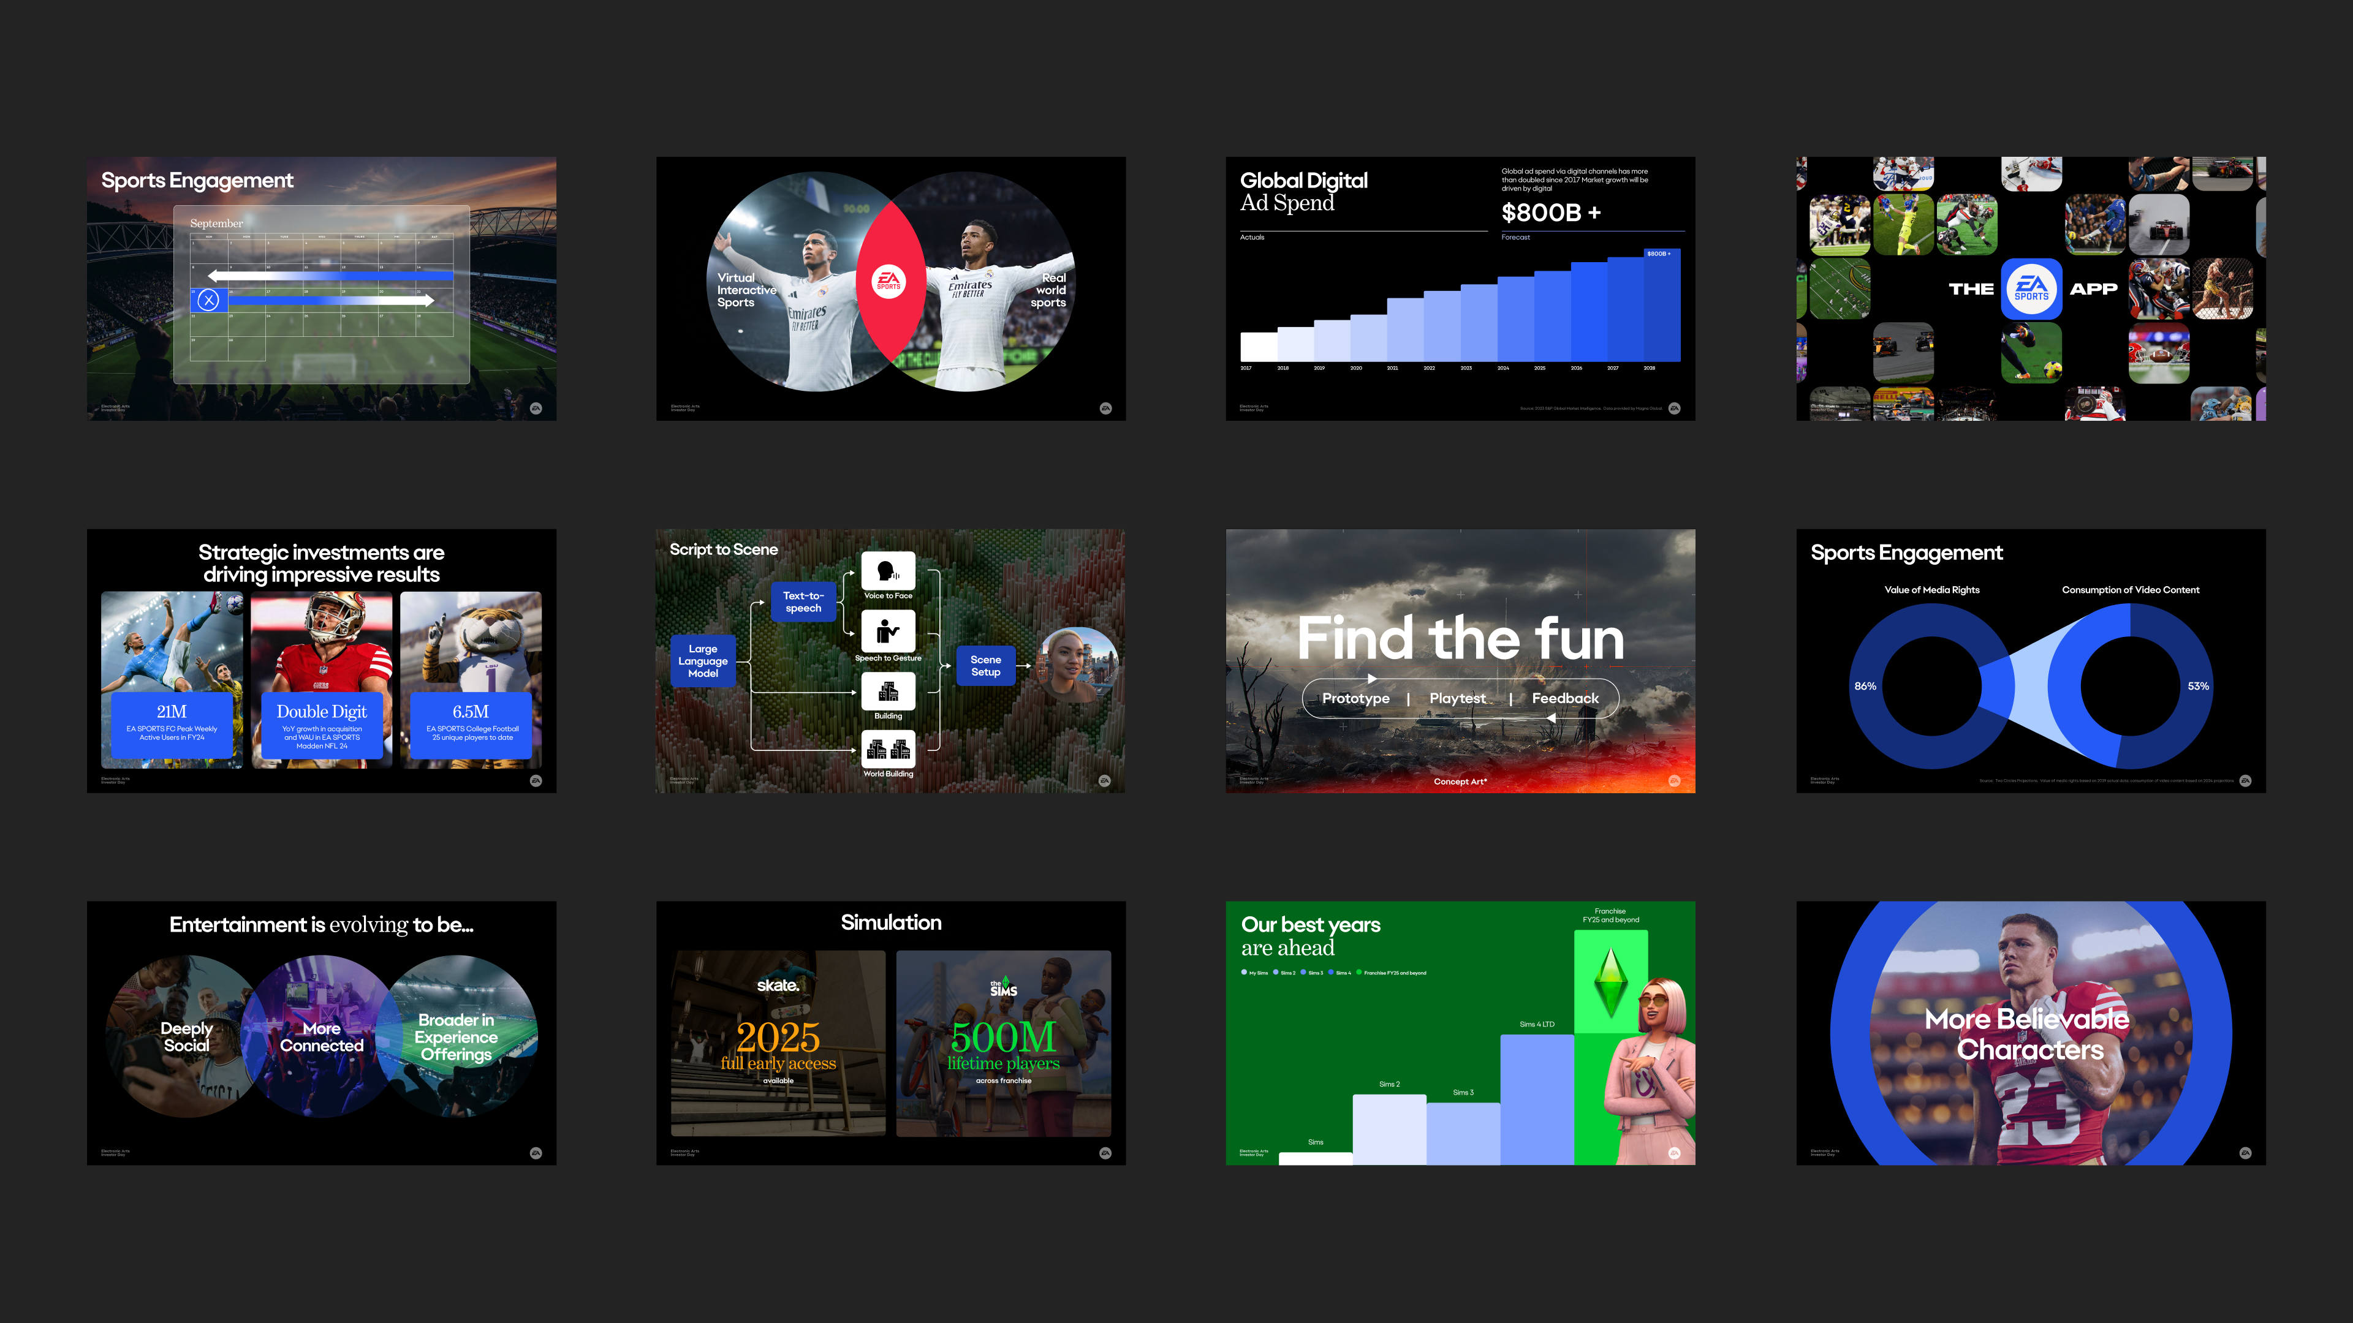Image resolution: width=2353 pixels, height=1323 pixels.
Task: Click the "More Connected" circle
Action: click(x=322, y=1036)
